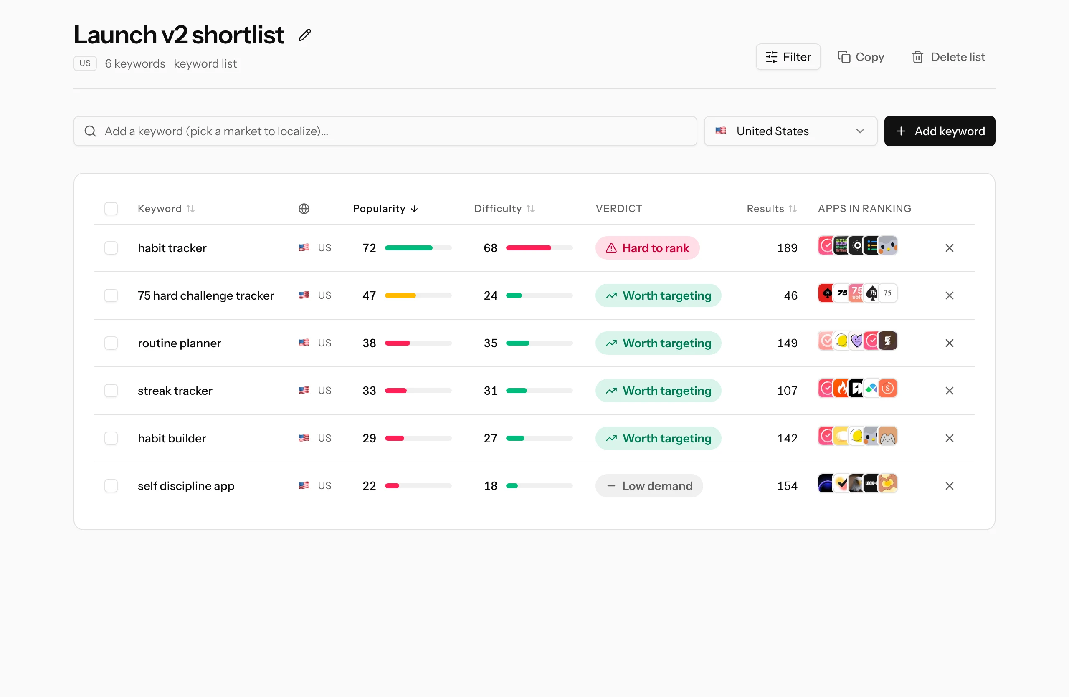The height and width of the screenshot is (697, 1069).
Task: Remove the 75 hard challenge tracker row
Action: pyautogui.click(x=949, y=295)
